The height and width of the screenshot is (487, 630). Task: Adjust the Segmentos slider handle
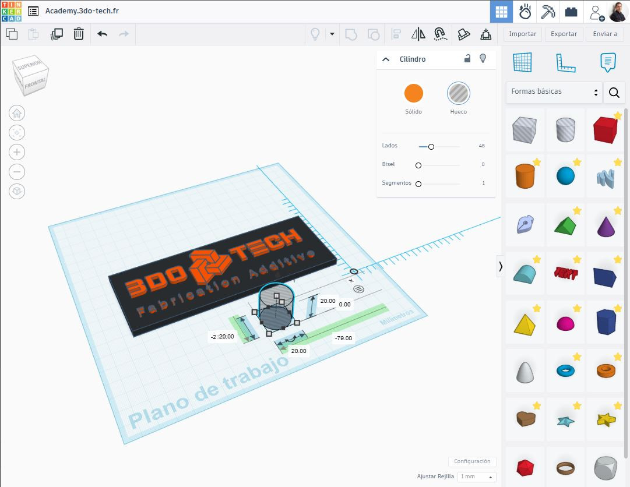click(418, 184)
